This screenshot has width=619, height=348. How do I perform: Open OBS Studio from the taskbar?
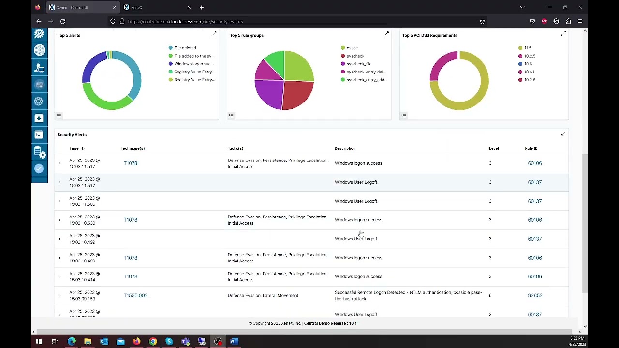(218, 342)
